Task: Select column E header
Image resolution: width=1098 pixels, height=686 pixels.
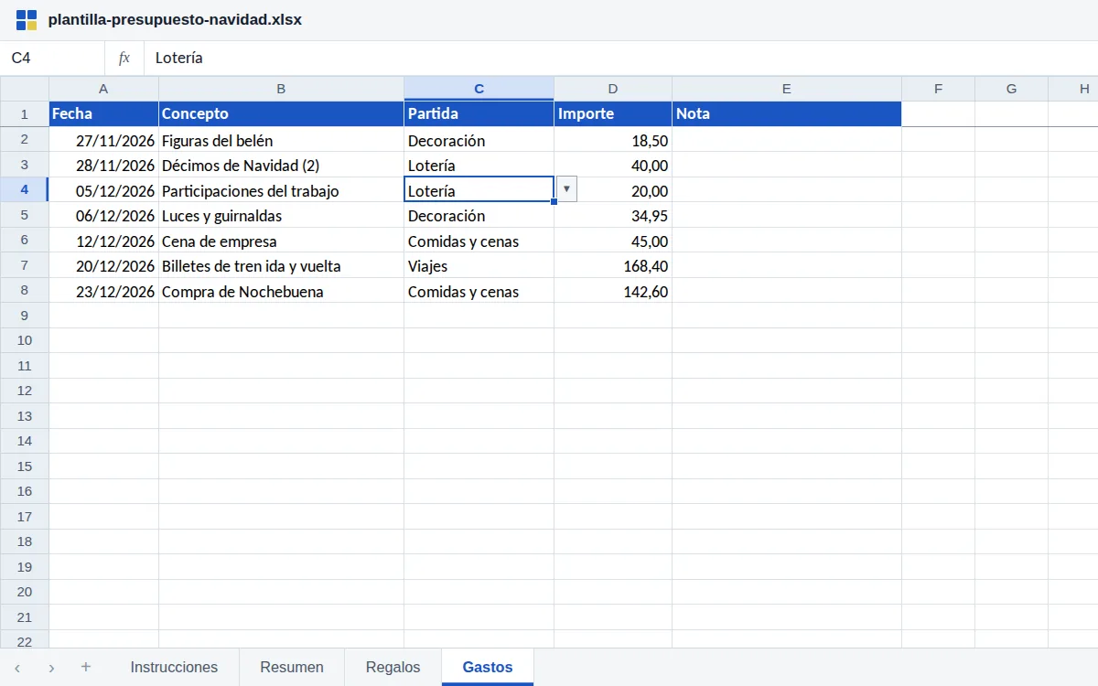Action: pyautogui.click(x=787, y=89)
